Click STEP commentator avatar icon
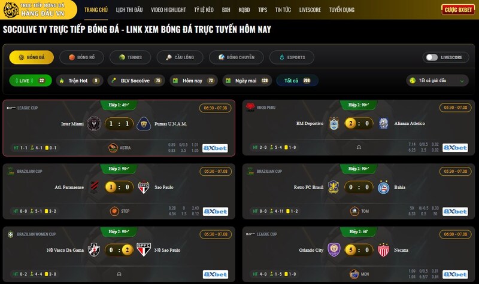The image size is (479, 284). [x=114, y=211]
